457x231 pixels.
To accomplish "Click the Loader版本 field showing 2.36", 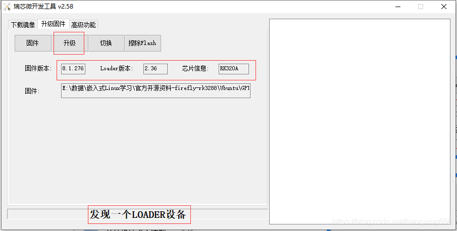I will click(156, 69).
